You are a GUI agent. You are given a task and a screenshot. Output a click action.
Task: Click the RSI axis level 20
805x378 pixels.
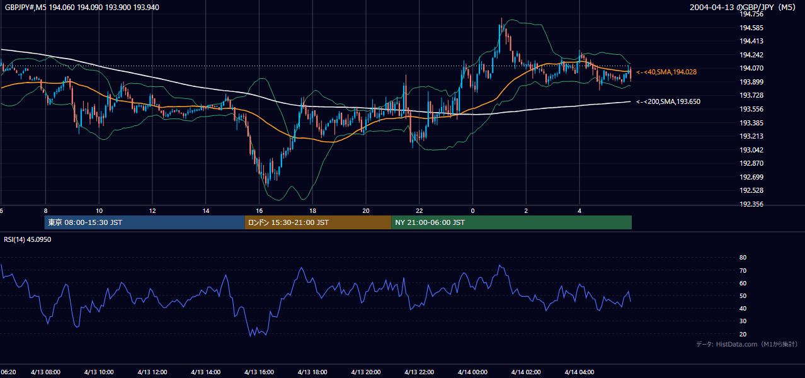tap(743, 334)
